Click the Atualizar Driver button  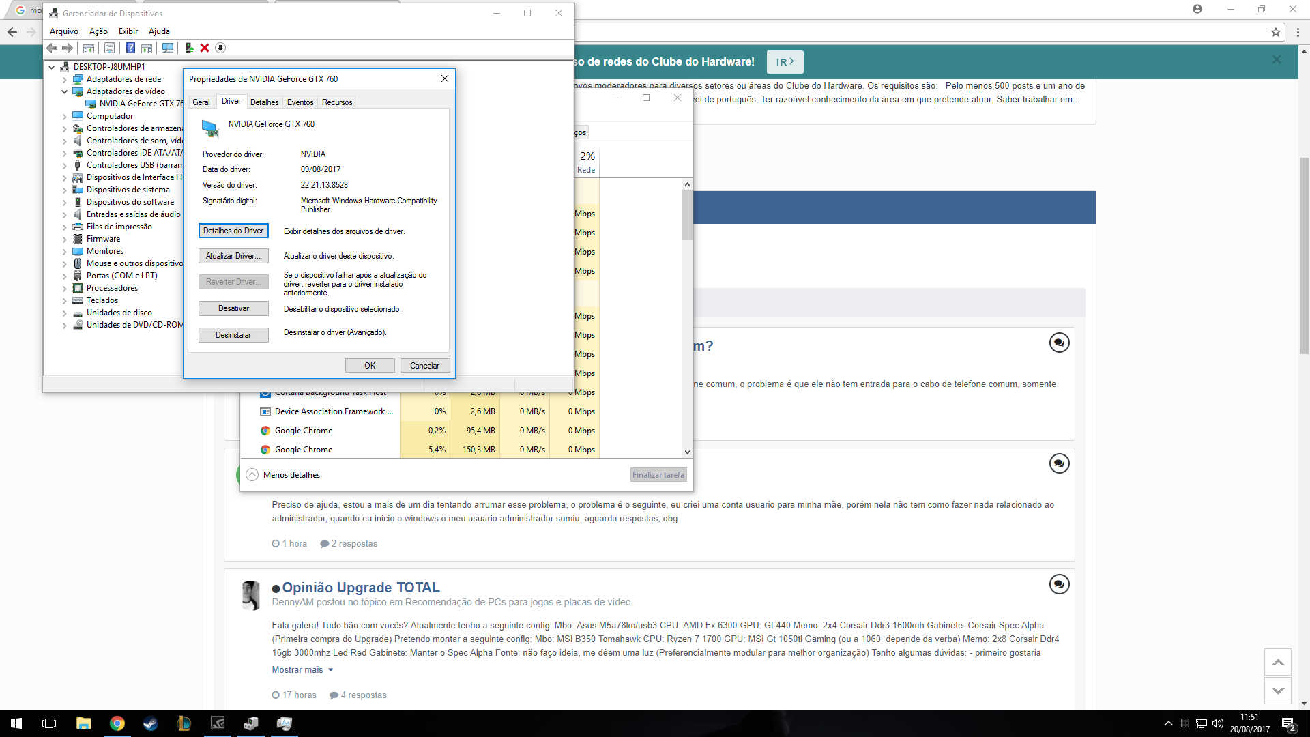[x=233, y=256]
